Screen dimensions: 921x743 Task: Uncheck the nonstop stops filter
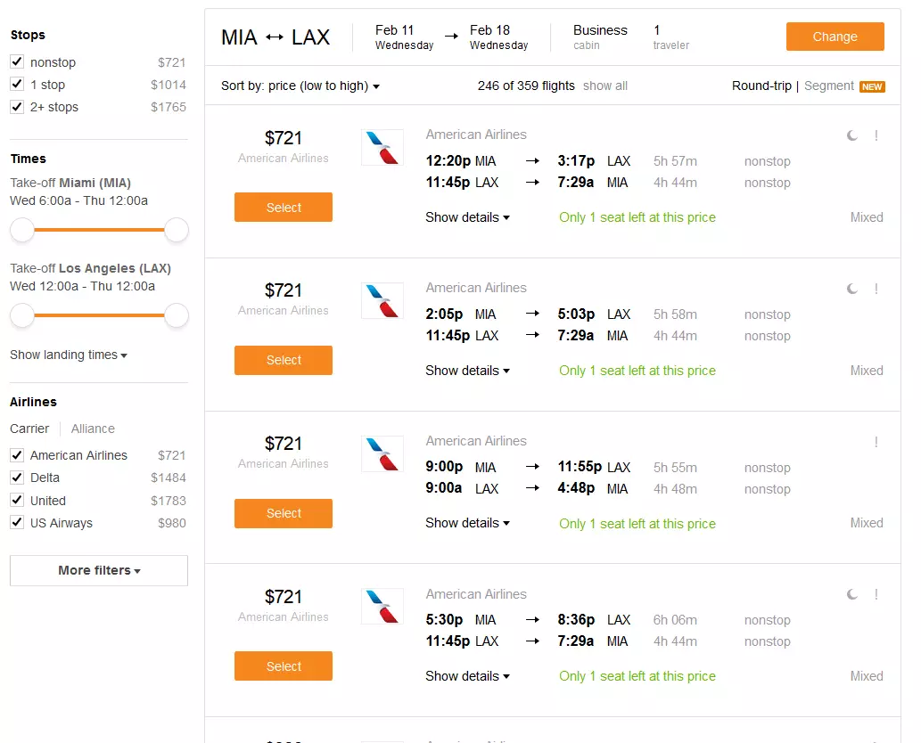click(x=16, y=61)
